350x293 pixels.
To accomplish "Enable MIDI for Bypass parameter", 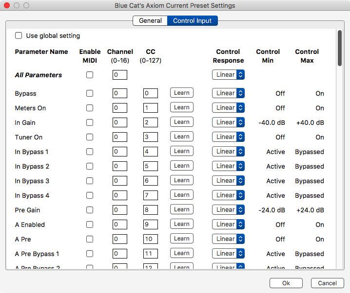I will (90, 93).
